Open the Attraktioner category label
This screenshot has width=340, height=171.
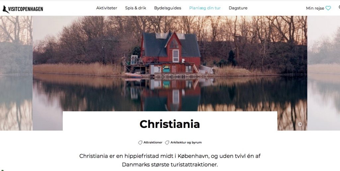153,142
